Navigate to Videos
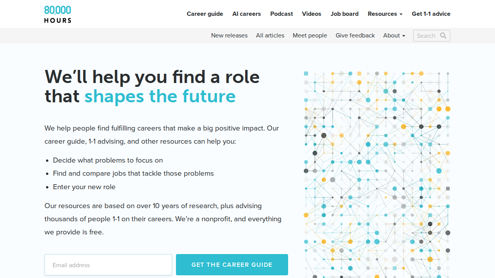This screenshot has height=278, width=495. click(311, 14)
